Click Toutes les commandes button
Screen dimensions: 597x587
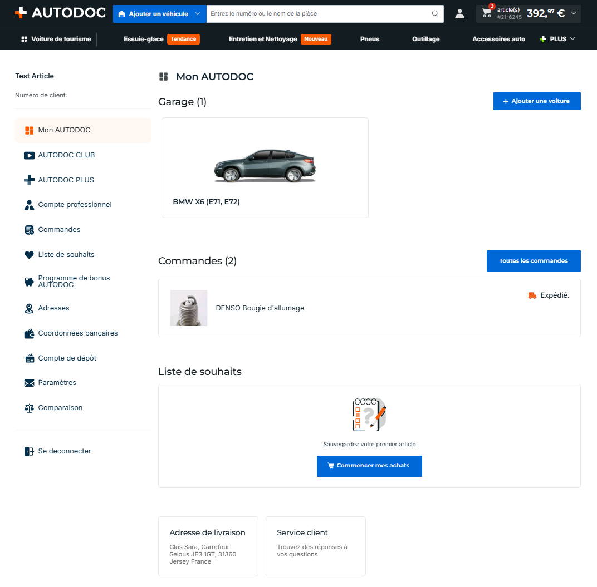pos(534,261)
